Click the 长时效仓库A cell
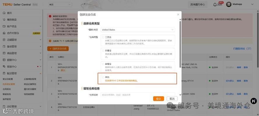Screen dimensions: 259x116 89,107
